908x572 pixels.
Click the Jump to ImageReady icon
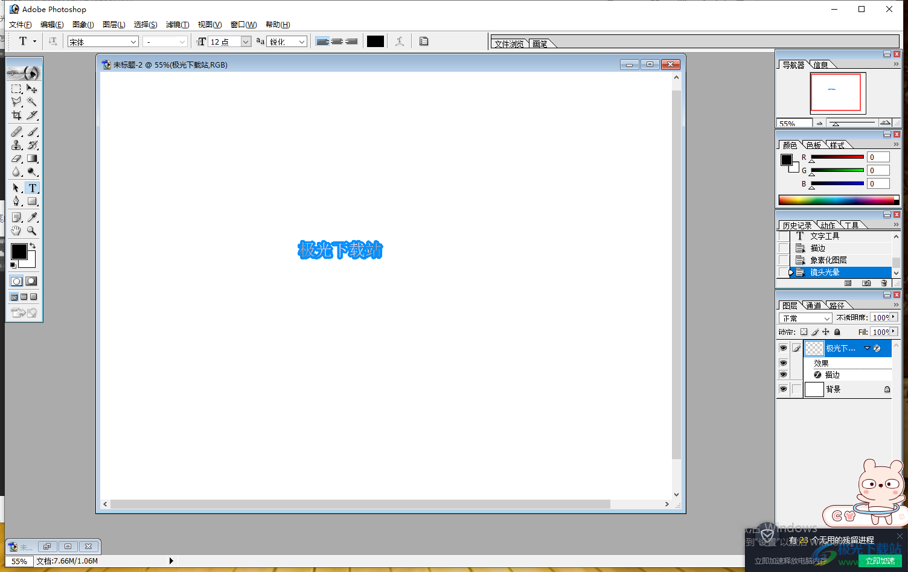click(24, 313)
